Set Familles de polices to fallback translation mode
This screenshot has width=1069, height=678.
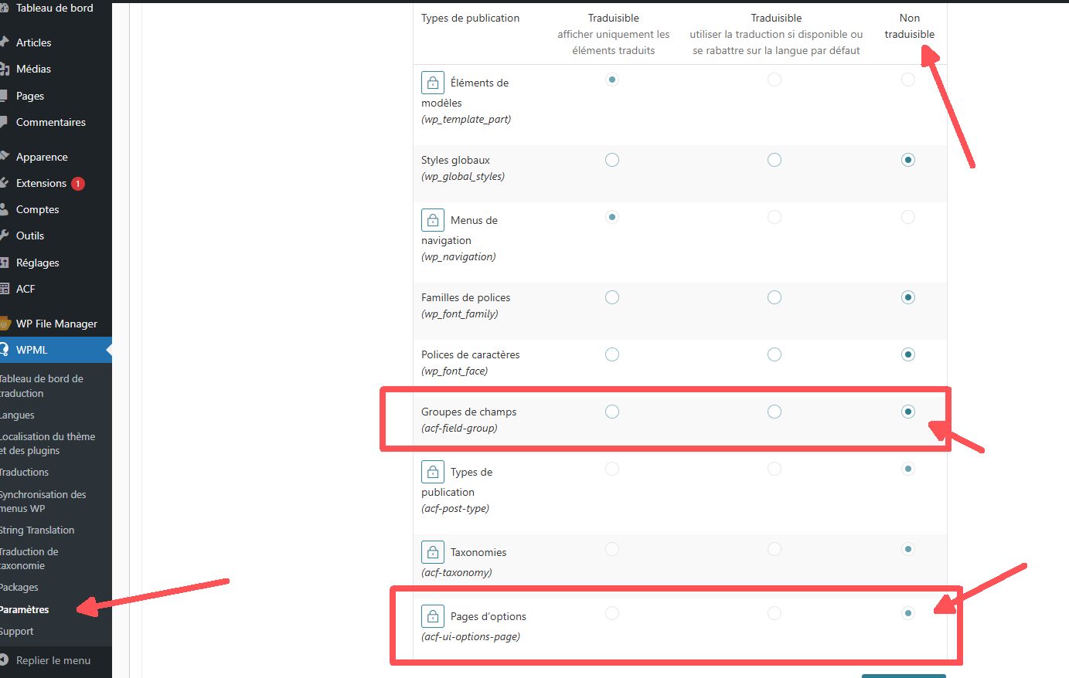point(775,297)
